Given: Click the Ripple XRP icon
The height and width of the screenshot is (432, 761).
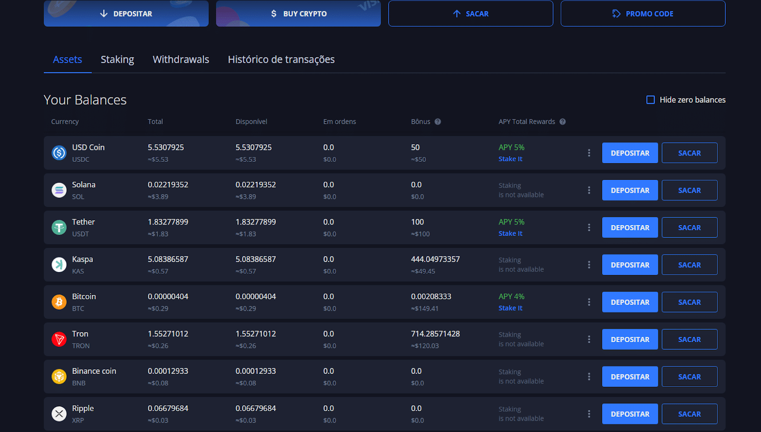Looking at the screenshot, I should click(x=59, y=414).
